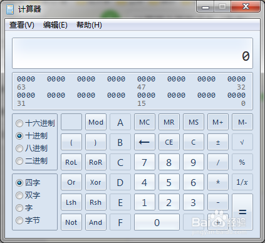The image size is (265, 243).
Task: Click the CE clear entry button
Action: 169,142
